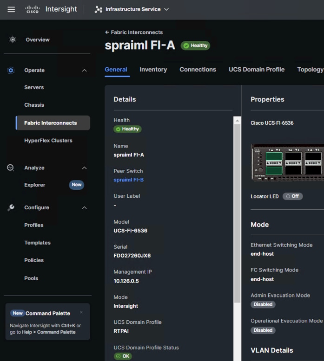Select Fabric Interconnects in sidebar
This screenshot has width=324, height=361.
click(x=53, y=123)
